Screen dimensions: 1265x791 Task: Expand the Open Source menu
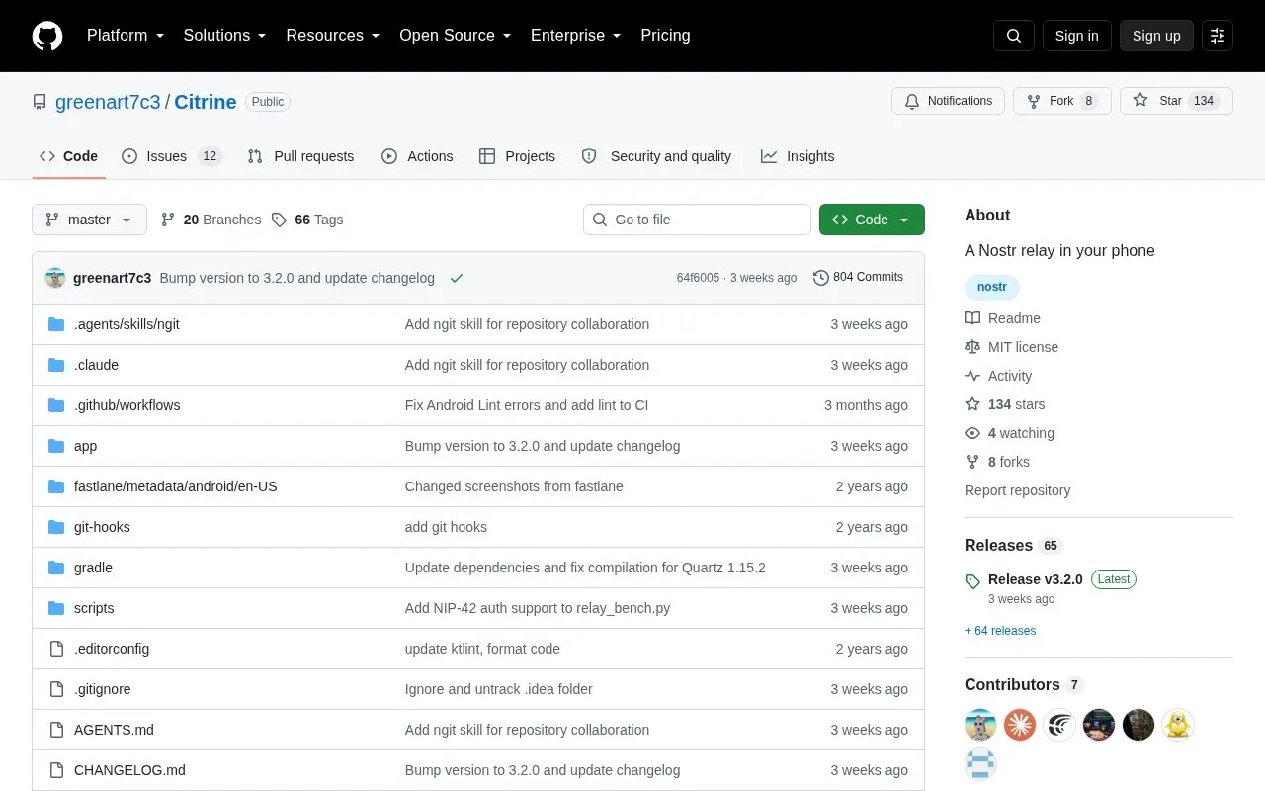(x=455, y=36)
